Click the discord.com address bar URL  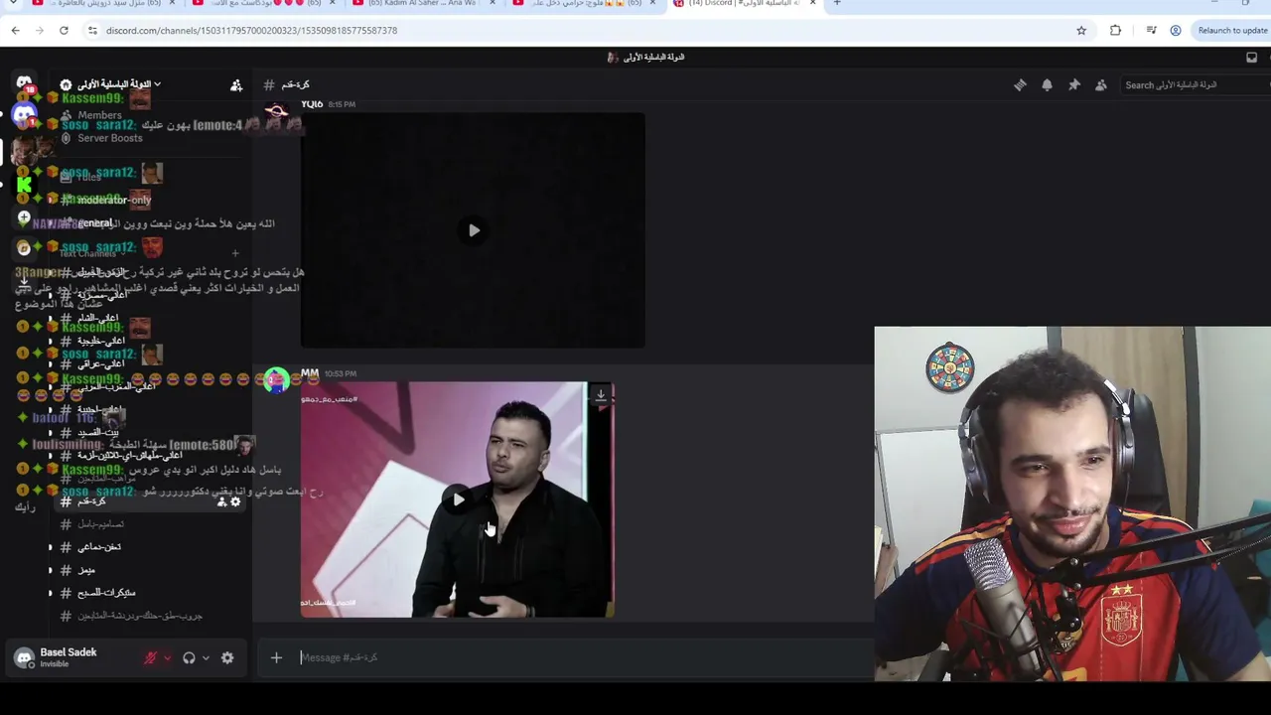(251, 31)
